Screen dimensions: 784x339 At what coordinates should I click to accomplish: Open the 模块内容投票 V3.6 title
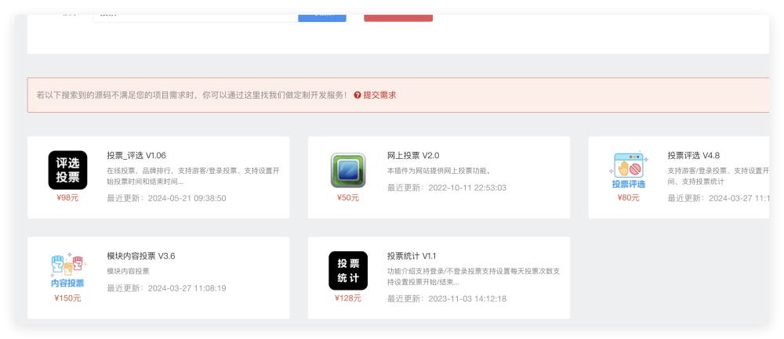[141, 256]
